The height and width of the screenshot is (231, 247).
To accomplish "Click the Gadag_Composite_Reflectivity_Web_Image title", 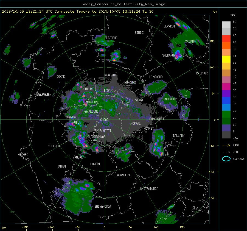I will [x=123, y=4].
